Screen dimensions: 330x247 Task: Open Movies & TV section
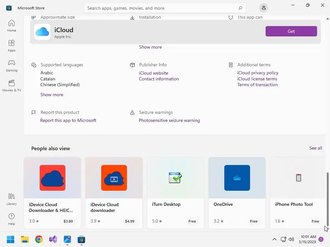(x=11, y=86)
